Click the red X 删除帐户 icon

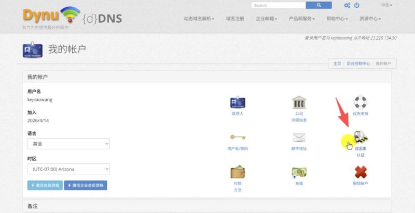[361, 172]
